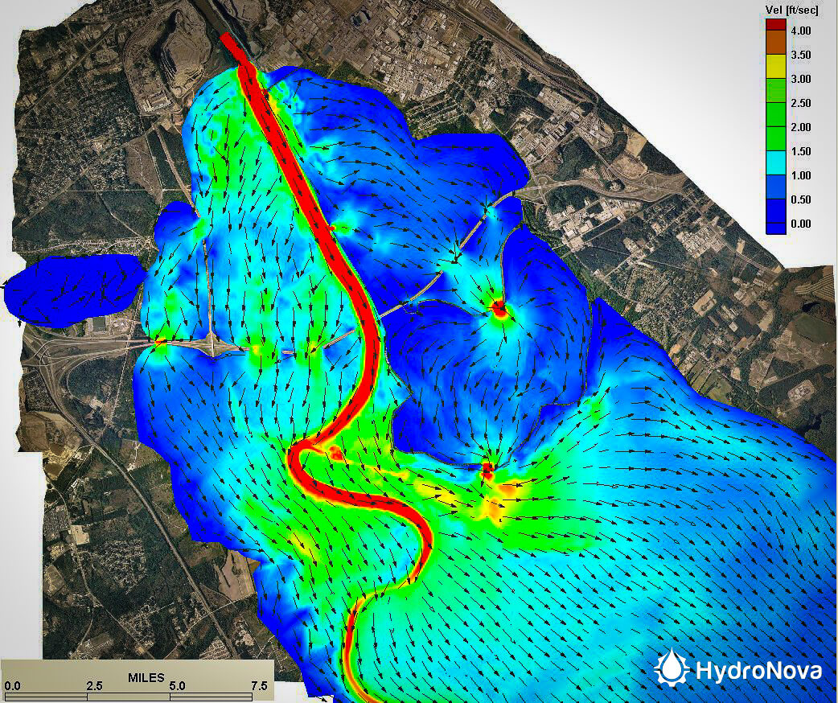
Task: Select the 2.5 mark on scale bar
Action: pyautogui.click(x=94, y=686)
